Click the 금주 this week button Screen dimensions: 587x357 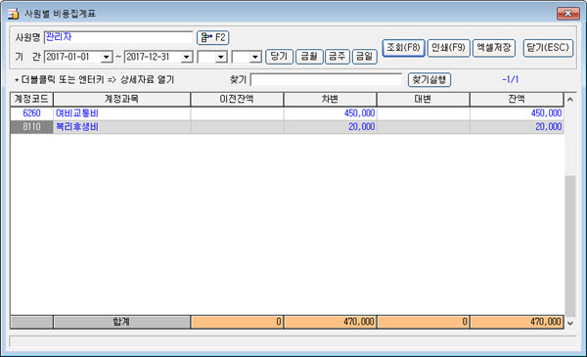pos(337,57)
